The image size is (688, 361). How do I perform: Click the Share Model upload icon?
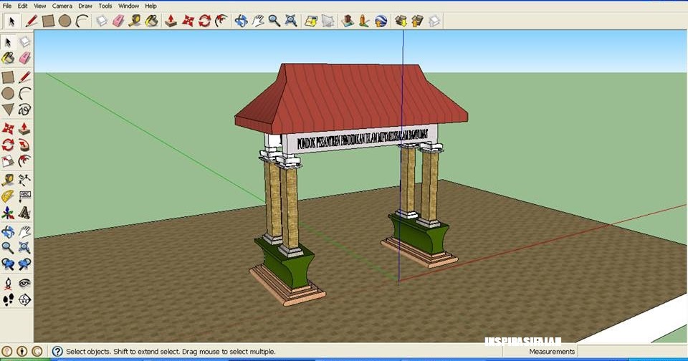(417, 21)
